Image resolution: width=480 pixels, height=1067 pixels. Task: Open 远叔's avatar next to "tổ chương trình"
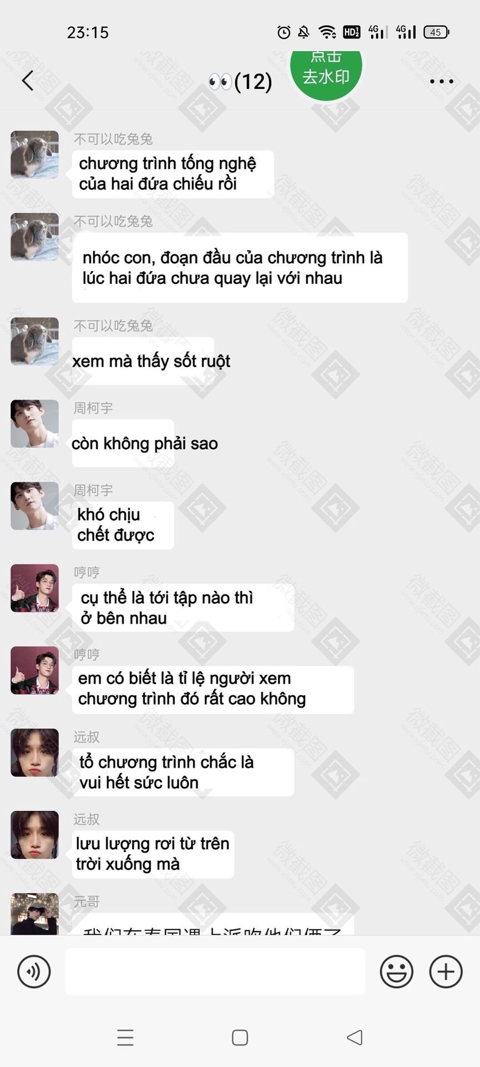34,752
